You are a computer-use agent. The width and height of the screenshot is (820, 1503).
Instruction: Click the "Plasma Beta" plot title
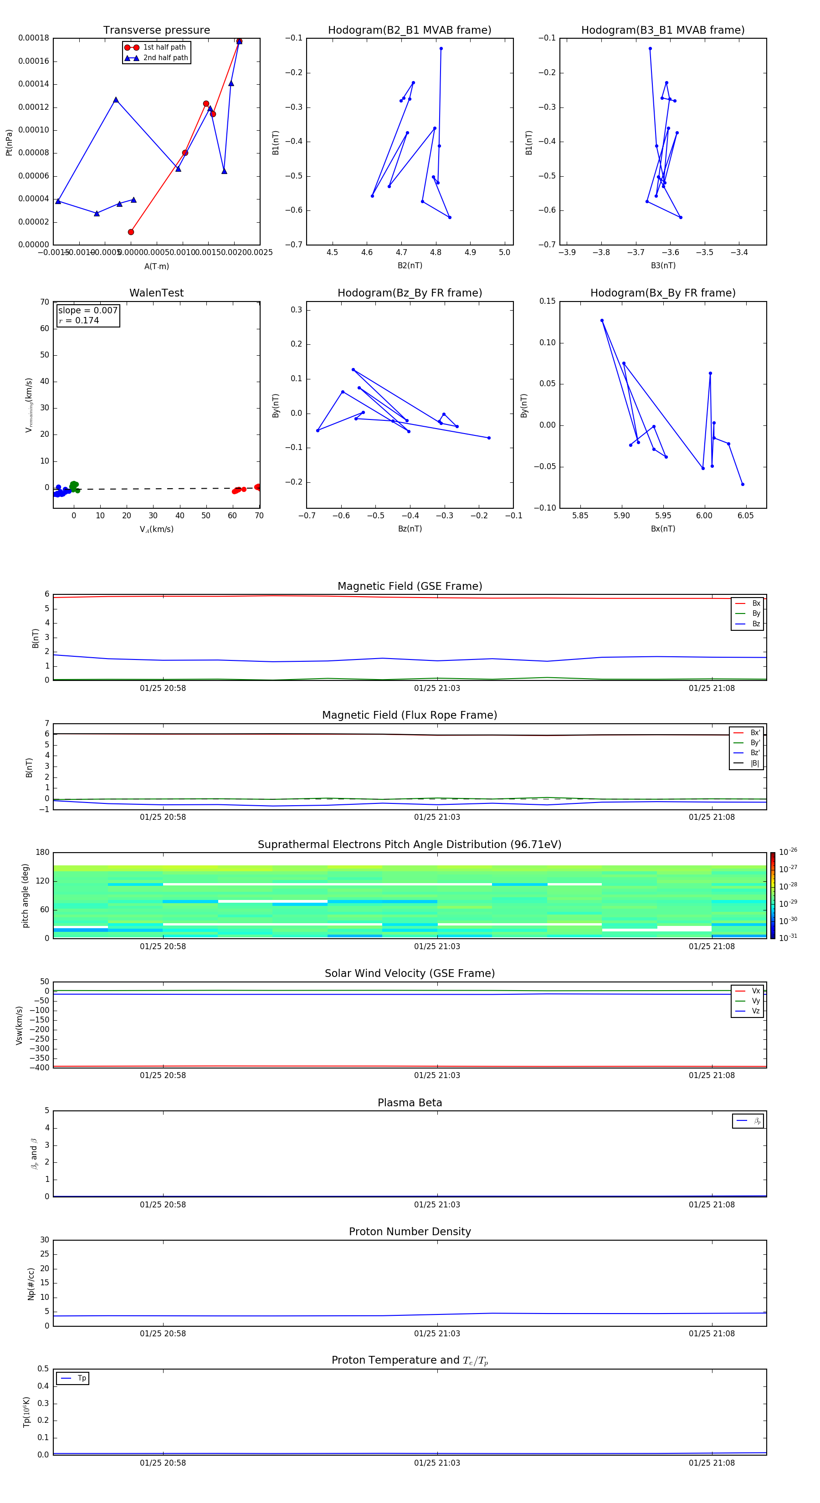pos(410,1103)
